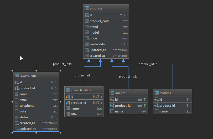
Task: Click top-center selection handle of rezervations
Action: (x=36, y=71)
